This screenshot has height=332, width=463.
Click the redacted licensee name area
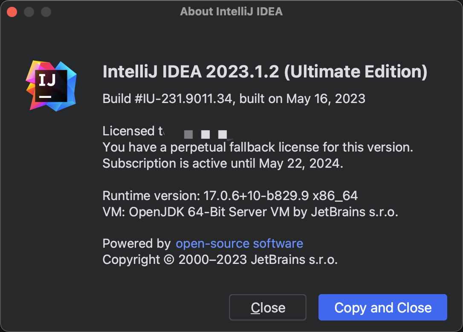tap(205, 134)
